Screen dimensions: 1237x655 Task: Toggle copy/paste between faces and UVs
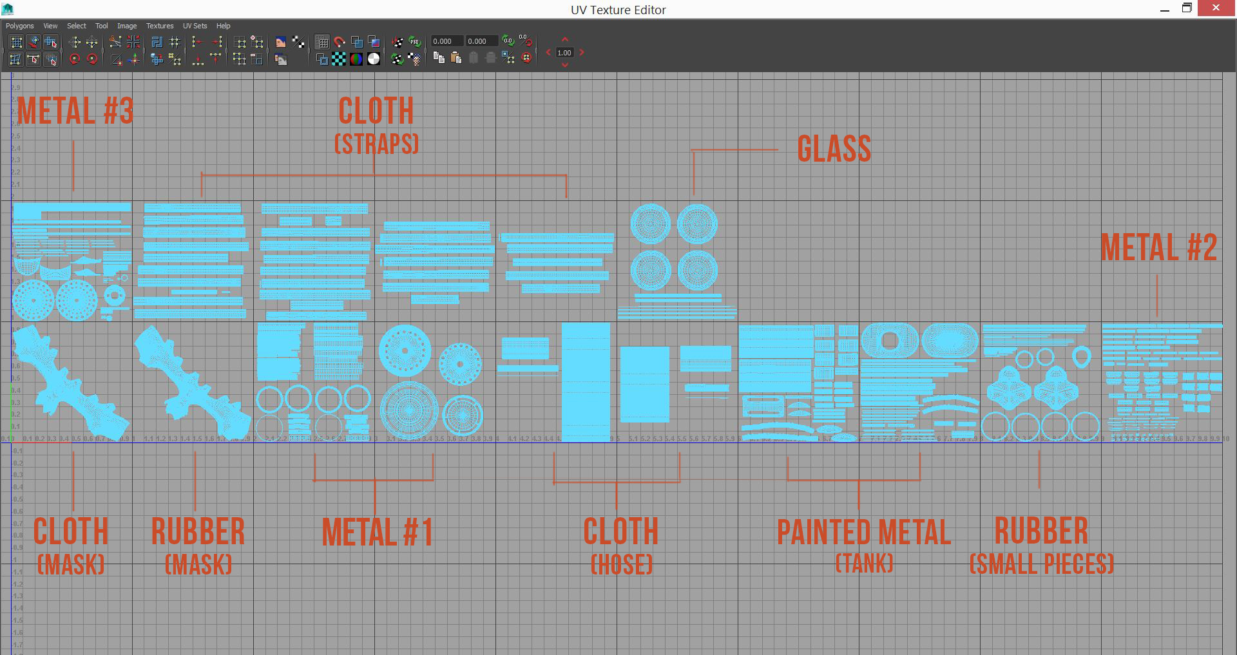[x=508, y=58]
